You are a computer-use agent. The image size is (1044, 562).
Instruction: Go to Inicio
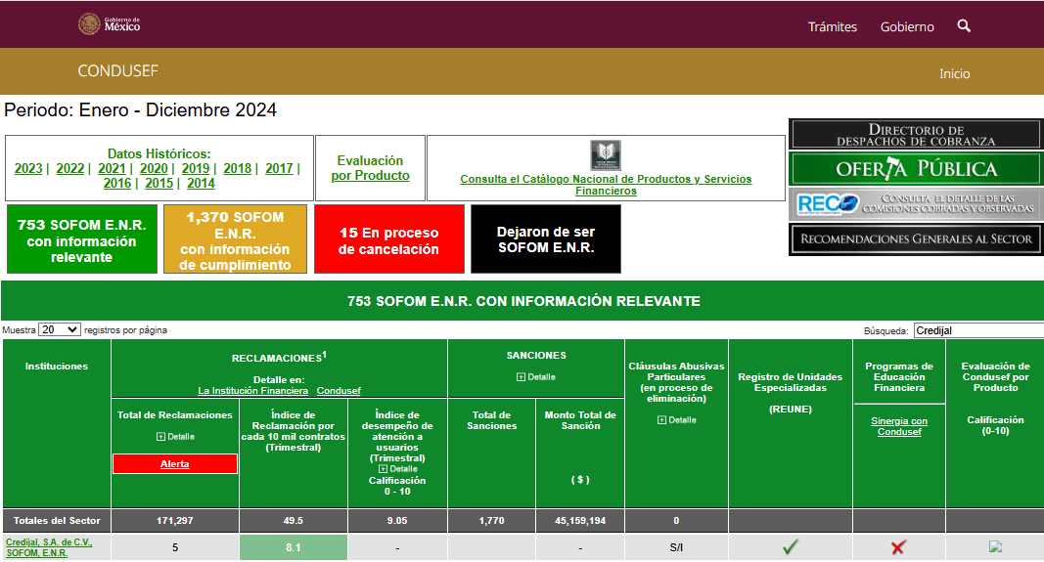click(x=954, y=74)
